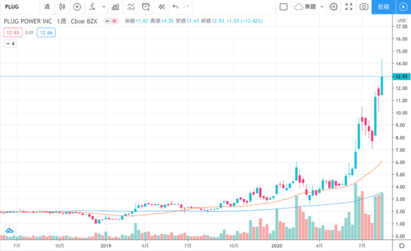Click the USD currency label on the price axis

(x=401, y=21)
